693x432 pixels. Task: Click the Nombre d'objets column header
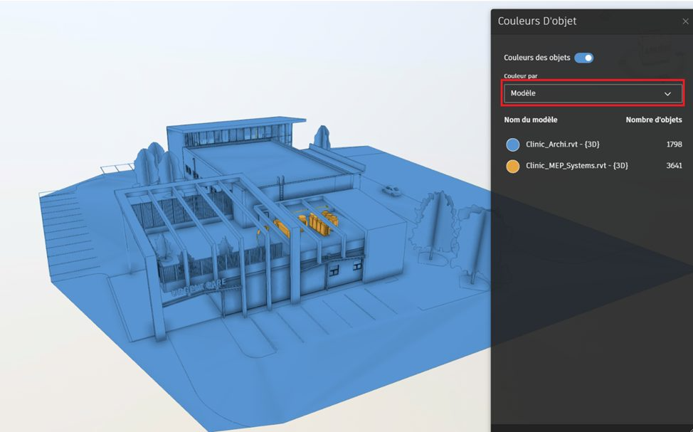(x=653, y=120)
